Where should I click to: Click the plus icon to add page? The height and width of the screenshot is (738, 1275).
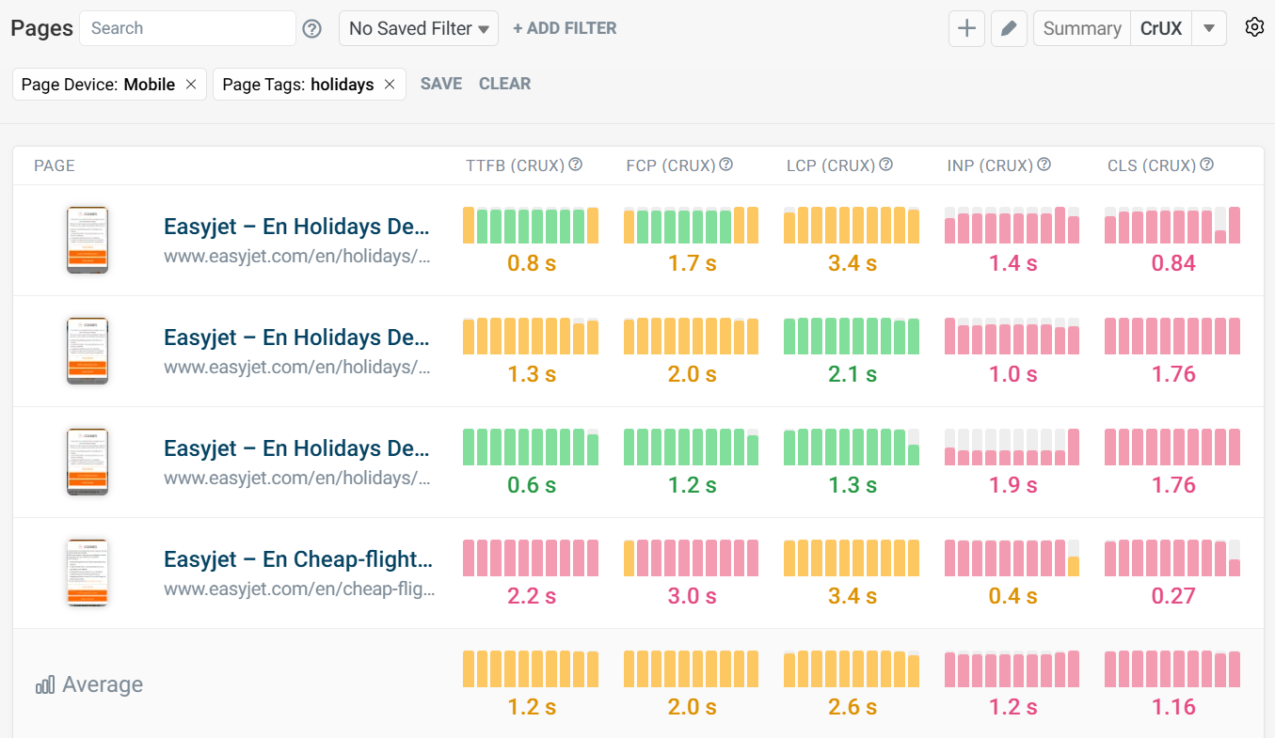(x=966, y=28)
